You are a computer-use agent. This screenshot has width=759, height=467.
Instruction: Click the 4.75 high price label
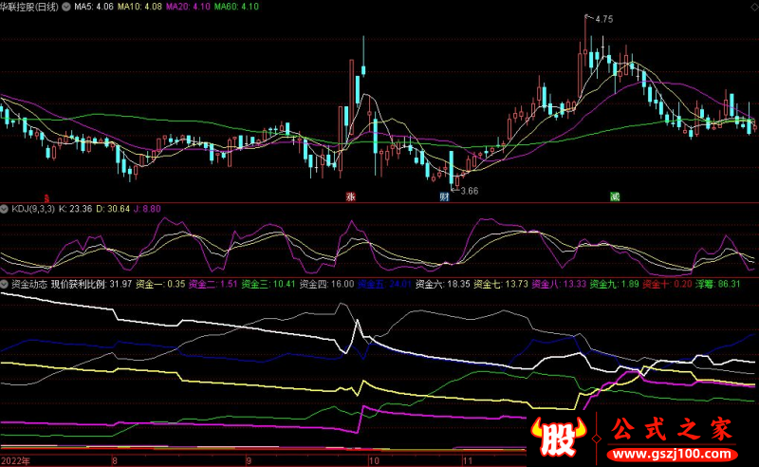(x=602, y=18)
